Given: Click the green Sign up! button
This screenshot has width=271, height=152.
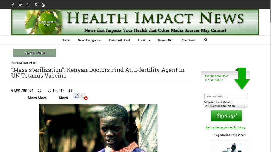Looking at the screenshot, I should (226, 116).
